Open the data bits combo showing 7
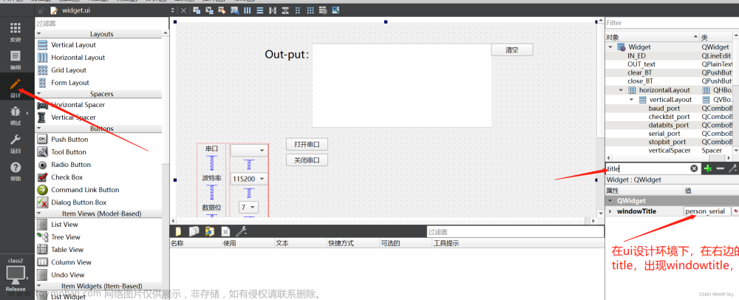739x300 pixels. click(x=248, y=207)
